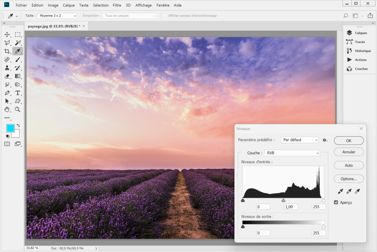Select the Polygonal Lasso tool
Viewport: 377px width, 252px height.
[7, 43]
